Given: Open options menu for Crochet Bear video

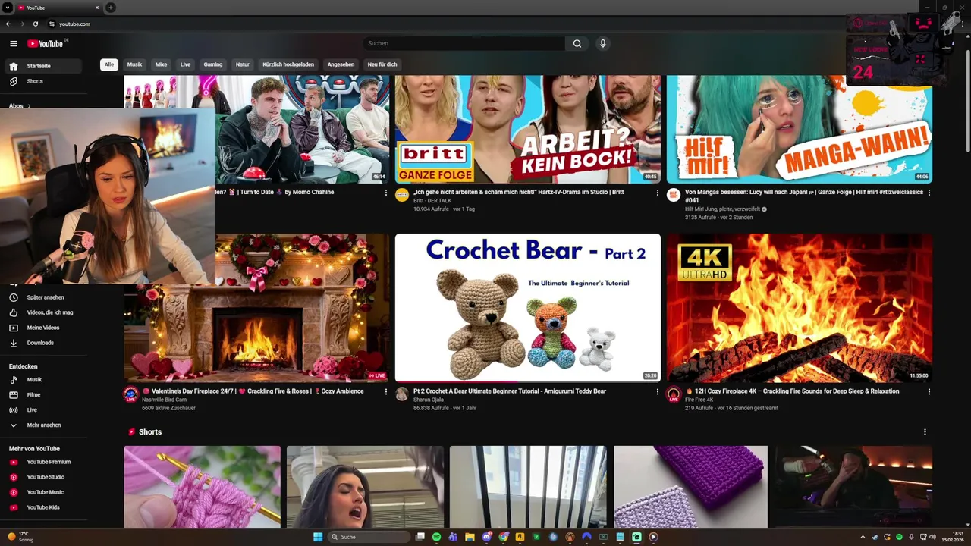Looking at the screenshot, I should tap(658, 392).
